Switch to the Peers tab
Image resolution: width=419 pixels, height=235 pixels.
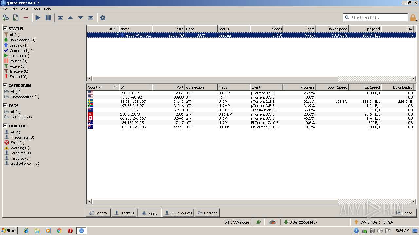[x=149, y=213]
